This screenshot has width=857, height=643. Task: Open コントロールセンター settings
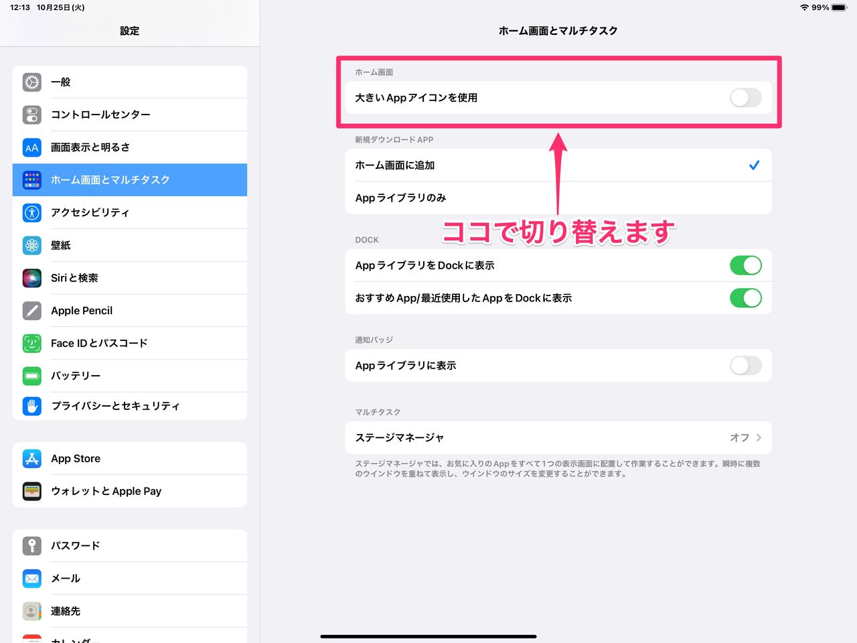(130, 115)
